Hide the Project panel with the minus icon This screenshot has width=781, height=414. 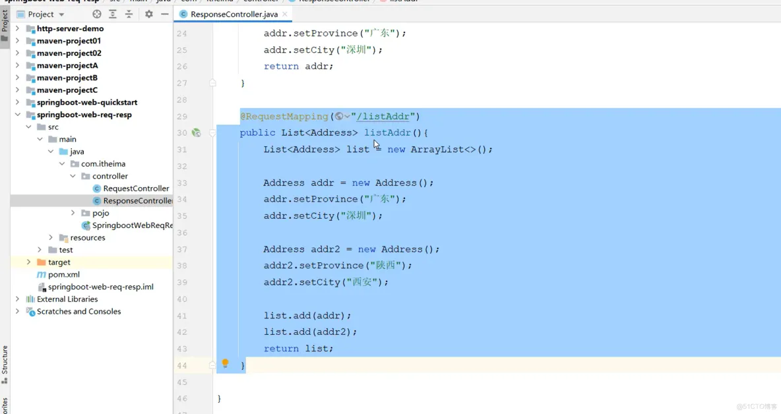(x=165, y=13)
